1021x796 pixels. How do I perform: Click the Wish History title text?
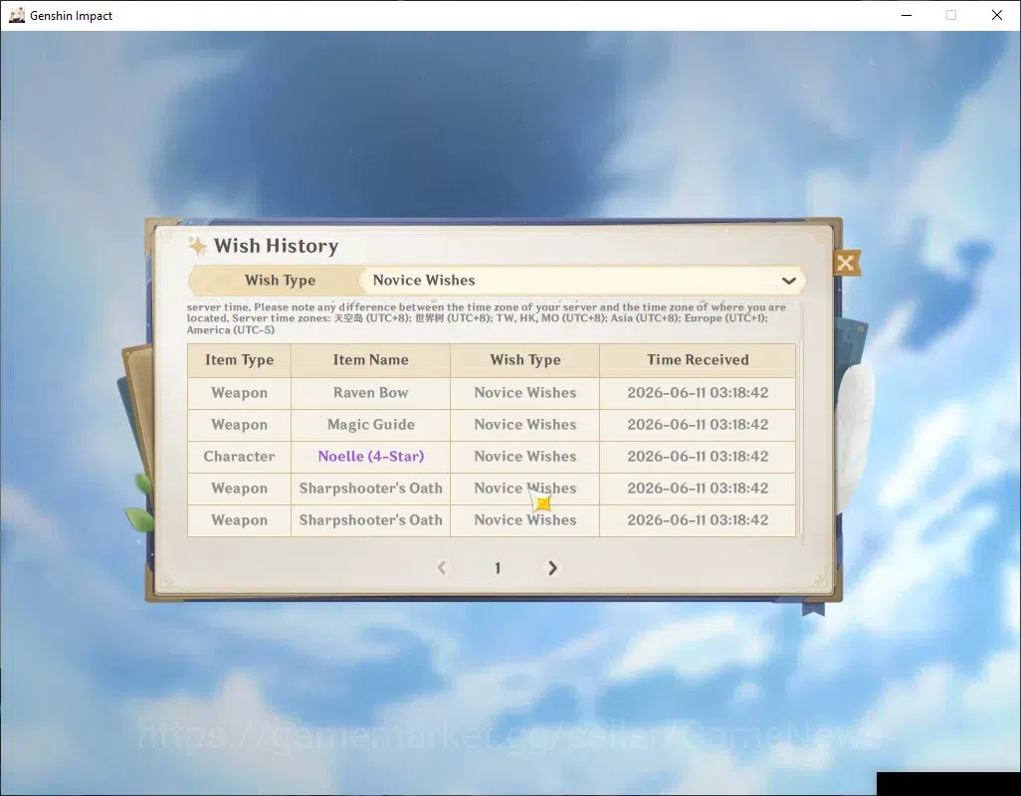276,246
